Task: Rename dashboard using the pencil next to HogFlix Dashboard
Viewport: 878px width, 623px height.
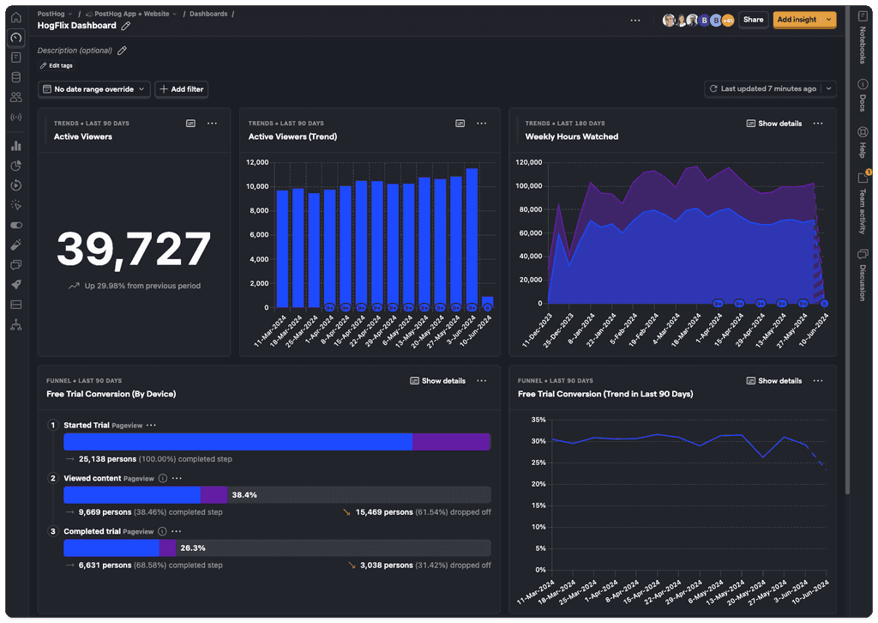Action: tap(124, 26)
